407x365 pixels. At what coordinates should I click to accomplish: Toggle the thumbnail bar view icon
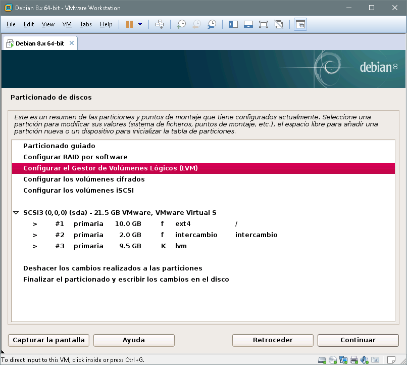point(248,24)
